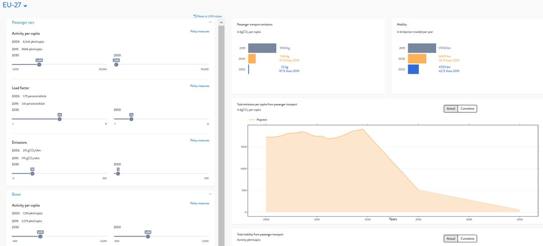
Task: Adjust 2030 load factor slider handle
Action: coord(60,119)
